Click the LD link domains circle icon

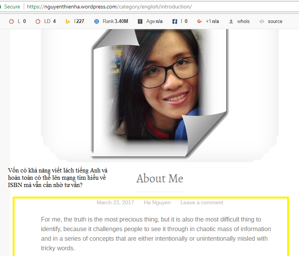[x=38, y=21]
